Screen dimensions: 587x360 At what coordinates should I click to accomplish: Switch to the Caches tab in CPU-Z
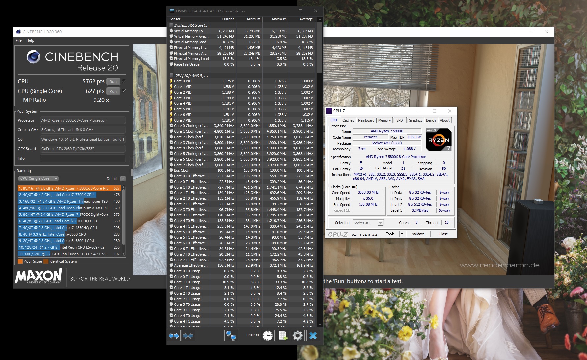(348, 120)
